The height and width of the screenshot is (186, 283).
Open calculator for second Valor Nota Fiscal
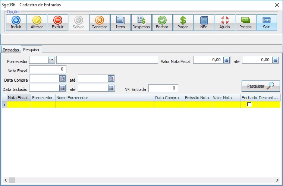275,60
